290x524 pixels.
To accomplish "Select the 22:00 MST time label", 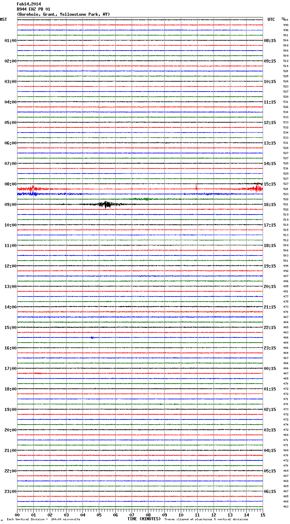I will coord(11,471).
